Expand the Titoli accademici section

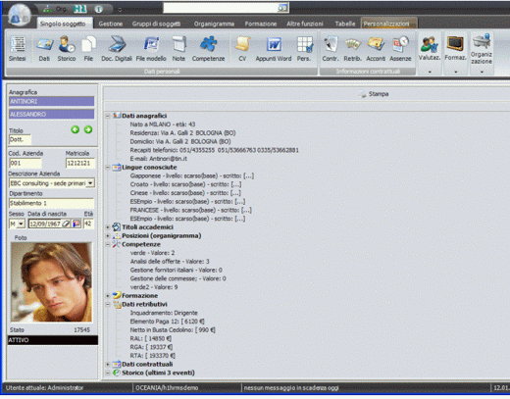(x=108, y=227)
